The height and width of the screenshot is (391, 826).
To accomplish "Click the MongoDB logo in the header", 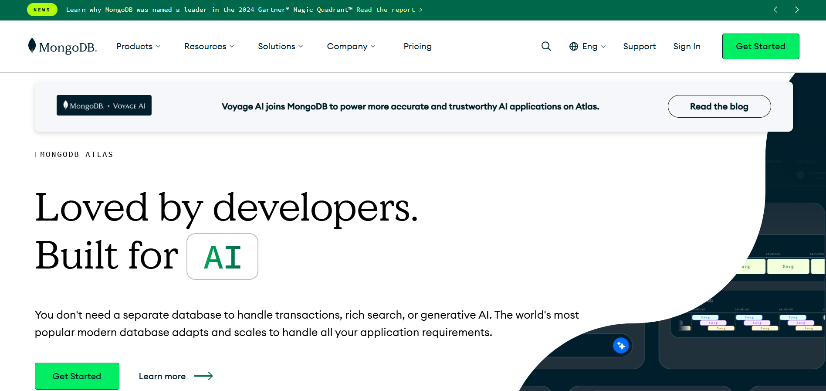I will tap(62, 46).
